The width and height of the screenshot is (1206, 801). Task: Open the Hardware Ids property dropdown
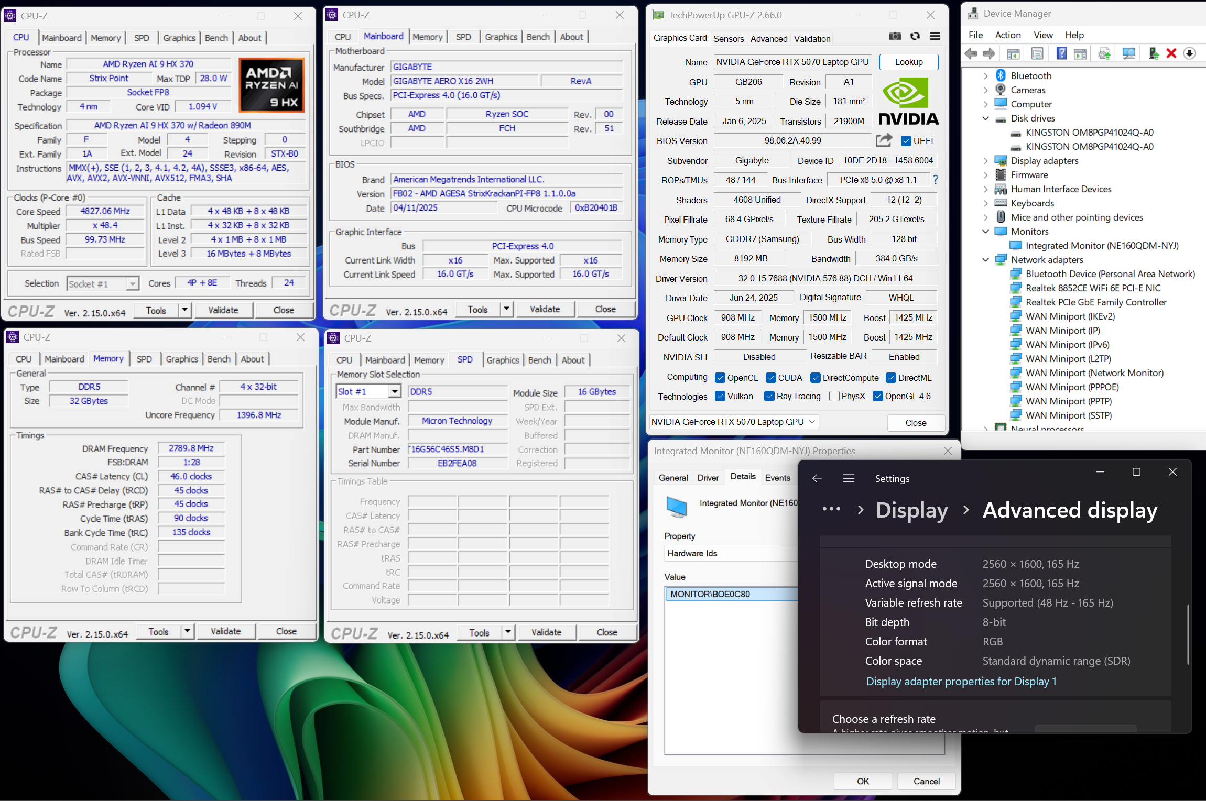coord(731,553)
